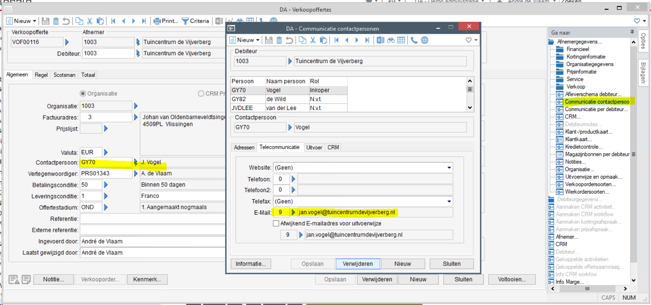
Task: Open the Telefax dropdown
Action: coord(449,201)
